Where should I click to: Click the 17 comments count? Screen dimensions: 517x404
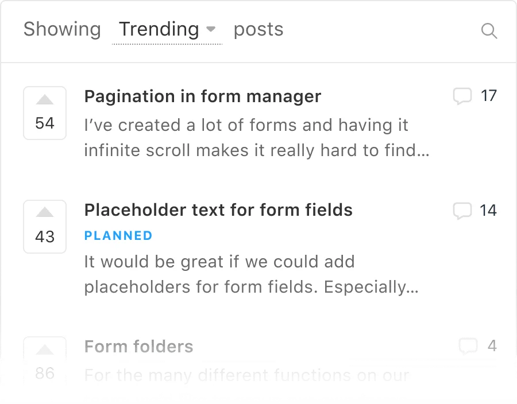coord(489,96)
